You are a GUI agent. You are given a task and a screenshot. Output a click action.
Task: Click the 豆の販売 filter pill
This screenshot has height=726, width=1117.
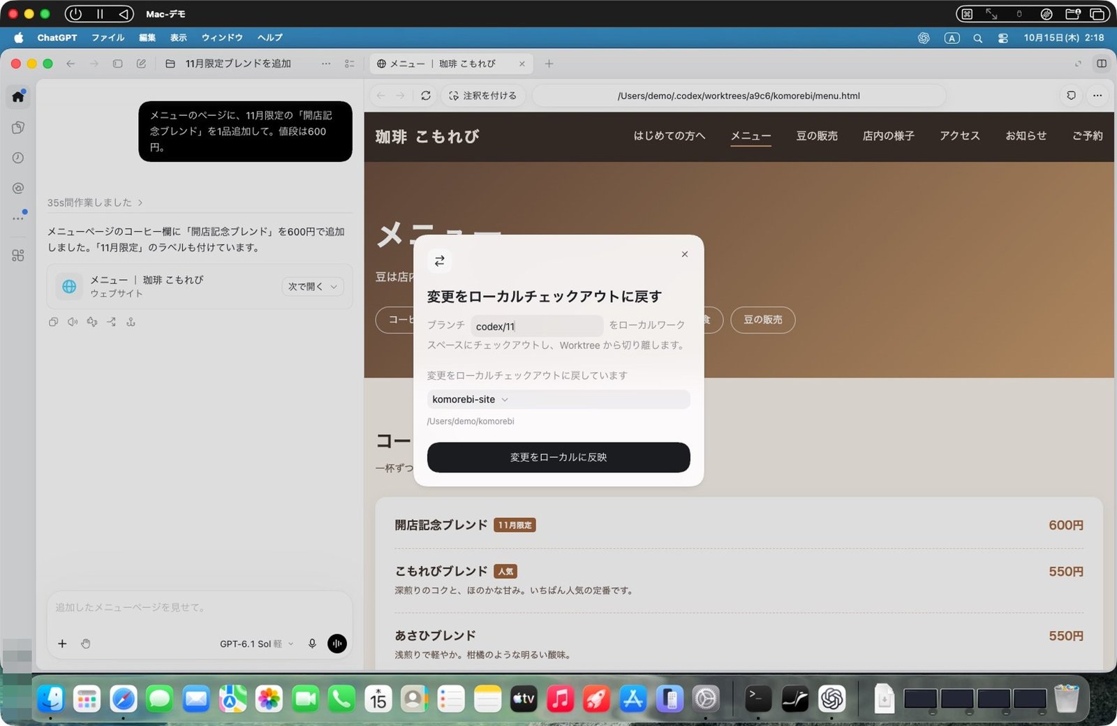click(x=762, y=320)
